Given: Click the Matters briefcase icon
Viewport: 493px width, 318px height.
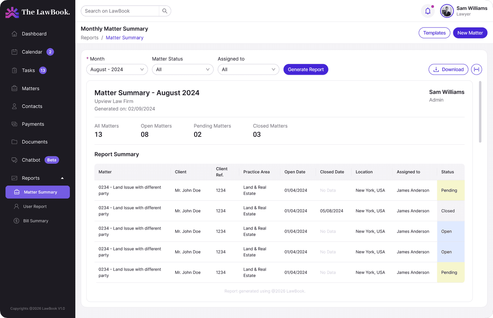Looking at the screenshot, I should click(x=14, y=88).
